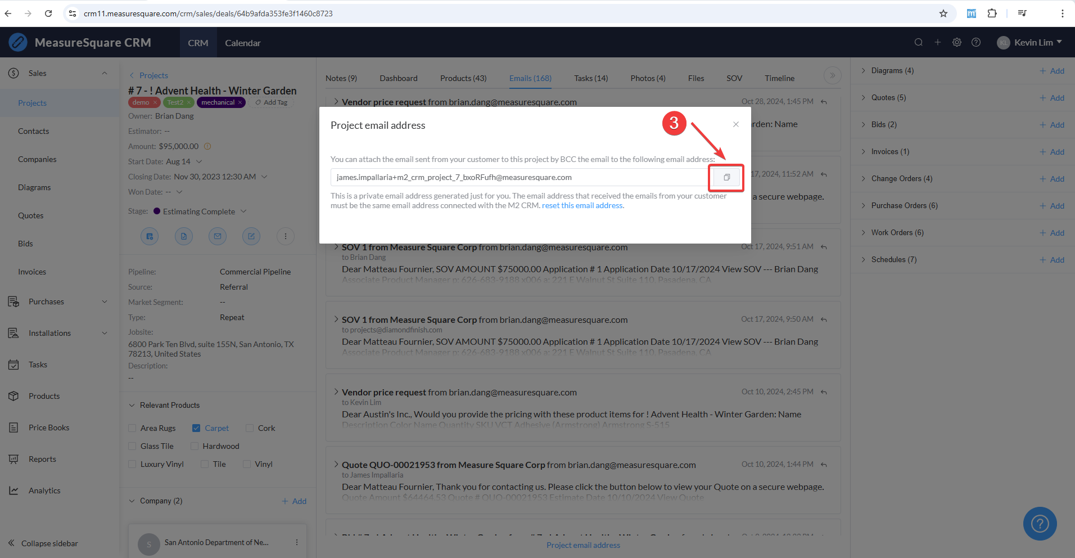
Task: Click the Add Tag button
Action: pos(272,102)
